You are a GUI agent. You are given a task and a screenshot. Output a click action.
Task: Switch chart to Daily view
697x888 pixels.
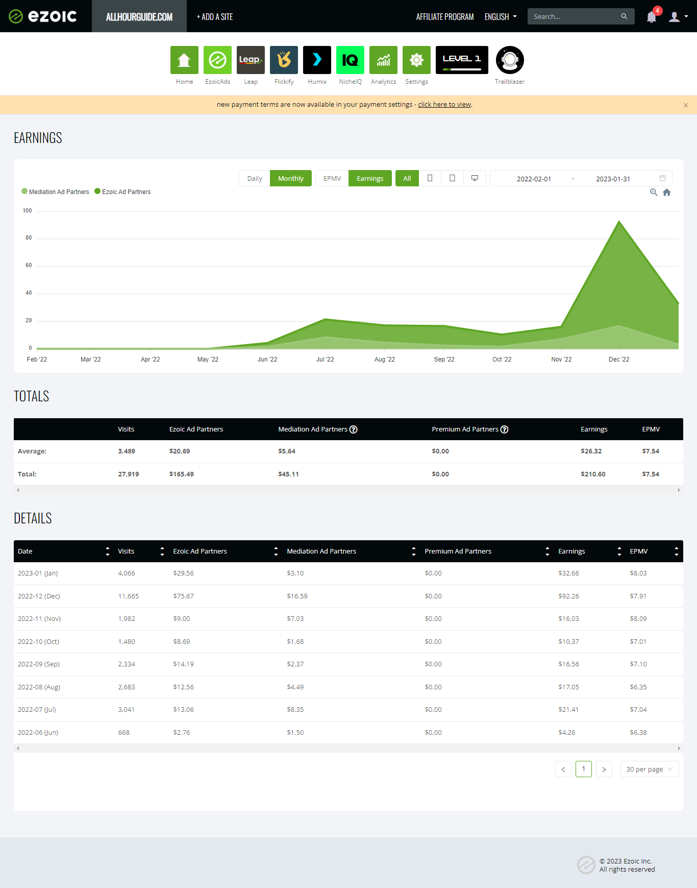click(x=255, y=178)
